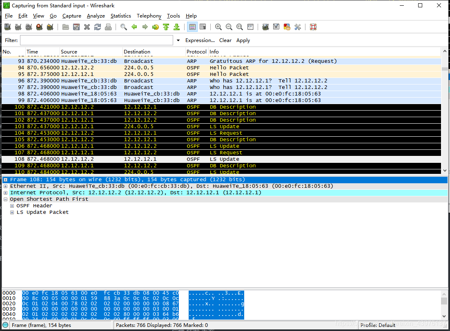The height and width of the screenshot is (331, 450).
Task: Select packet 93 Gratuitous ARP row
Action: [221, 61]
